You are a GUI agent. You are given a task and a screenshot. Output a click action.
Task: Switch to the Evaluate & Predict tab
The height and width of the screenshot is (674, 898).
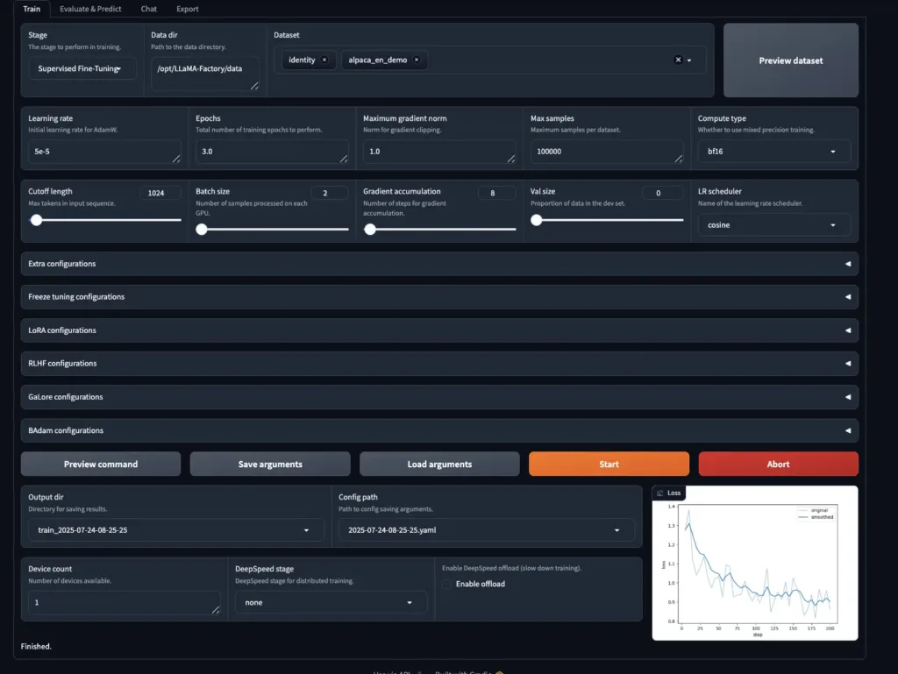[90, 9]
